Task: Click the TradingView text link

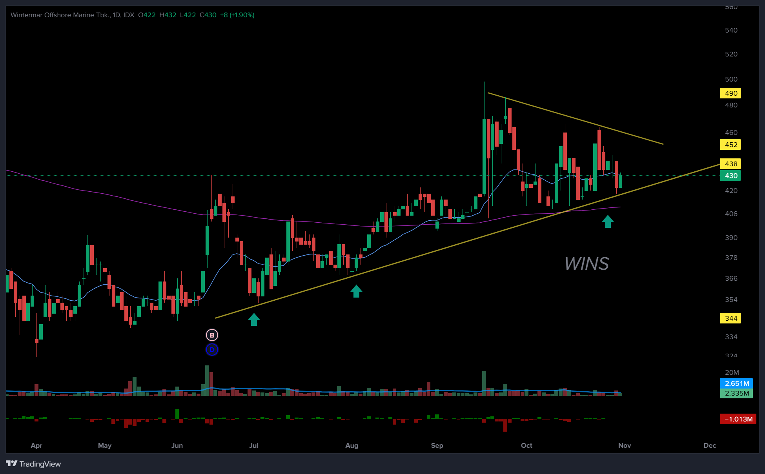Action: (x=40, y=464)
